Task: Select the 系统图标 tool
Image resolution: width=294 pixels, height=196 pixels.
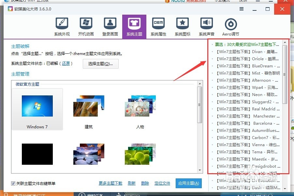Action: pyautogui.click(x=182, y=26)
